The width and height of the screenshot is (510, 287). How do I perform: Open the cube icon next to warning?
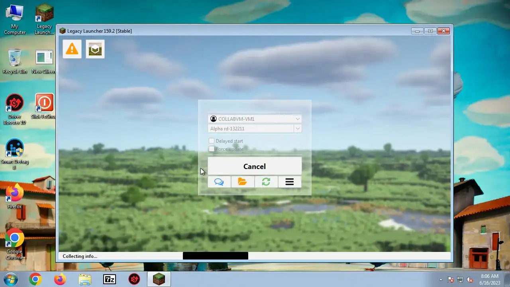pyautogui.click(x=95, y=49)
